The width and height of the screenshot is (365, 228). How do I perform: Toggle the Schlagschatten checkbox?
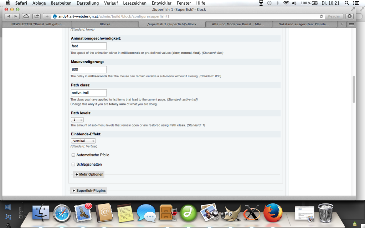pos(73,165)
